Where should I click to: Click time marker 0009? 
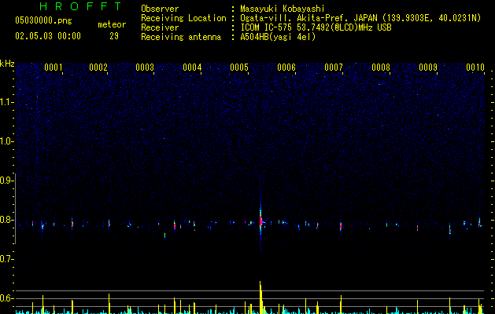(428, 67)
